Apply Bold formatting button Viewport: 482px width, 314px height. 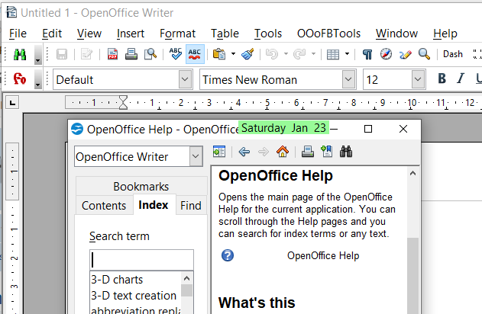pos(441,79)
